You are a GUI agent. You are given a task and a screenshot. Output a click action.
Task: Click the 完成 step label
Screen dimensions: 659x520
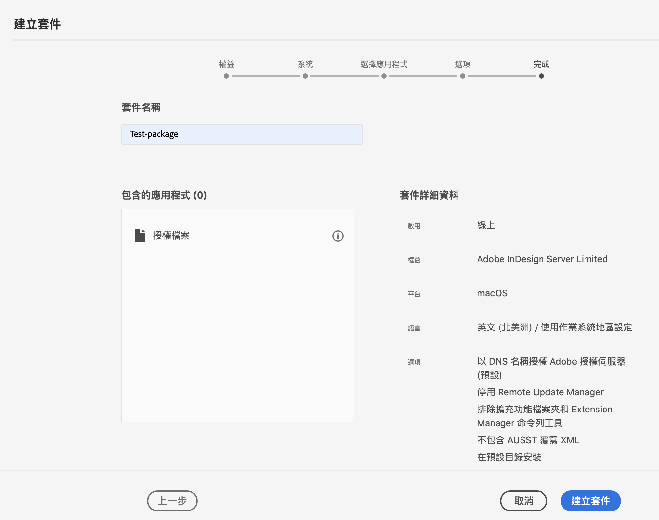click(x=541, y=64)
